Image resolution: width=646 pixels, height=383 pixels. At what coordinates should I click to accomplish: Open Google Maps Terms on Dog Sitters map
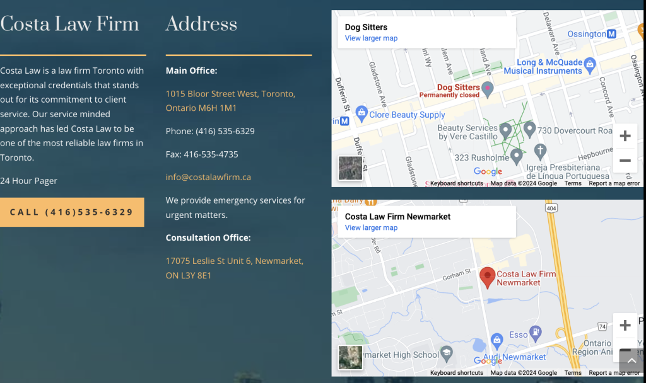pos(573,183)
